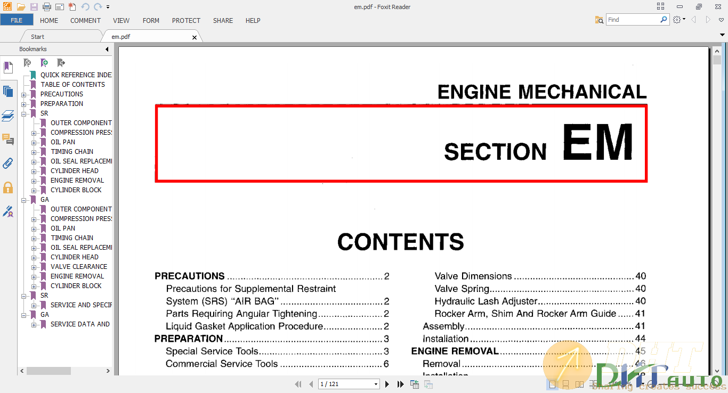Close the em.pdf document tab
728x393 pixels.
(195, 37)
